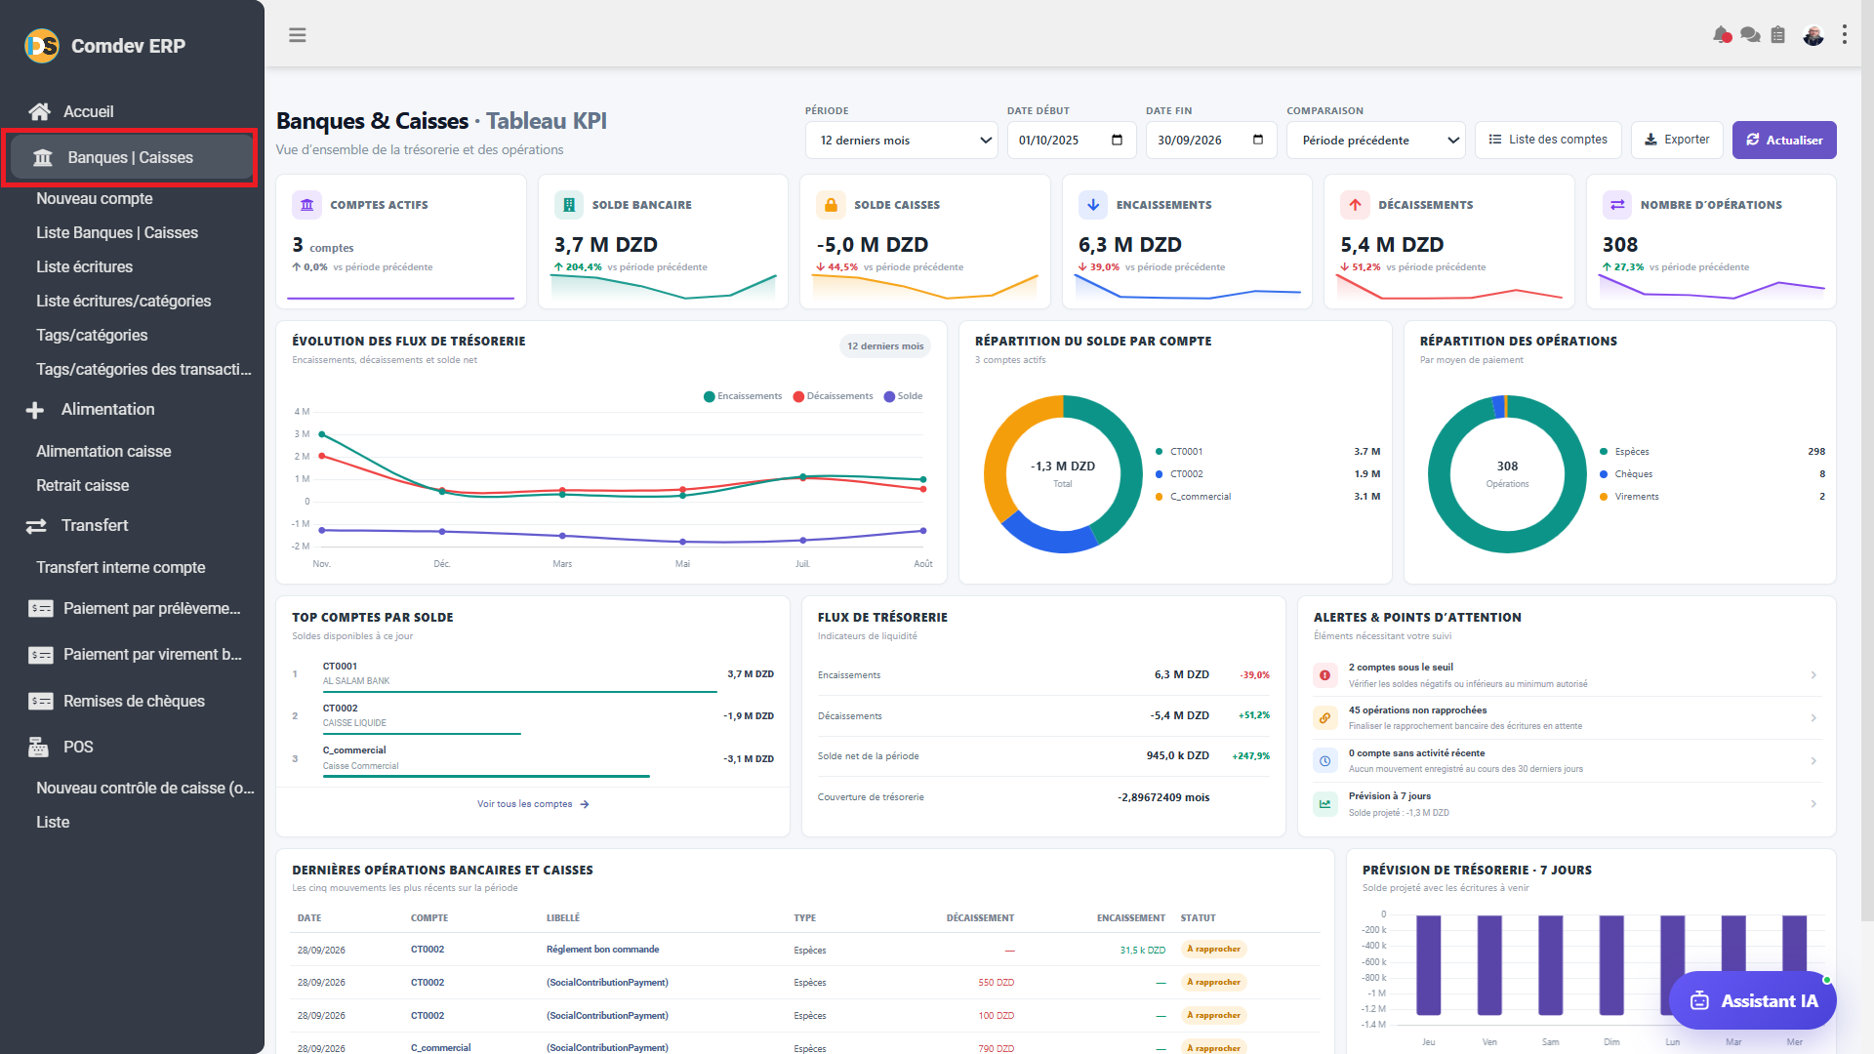Open the vertical three-dots menu

1845,35
